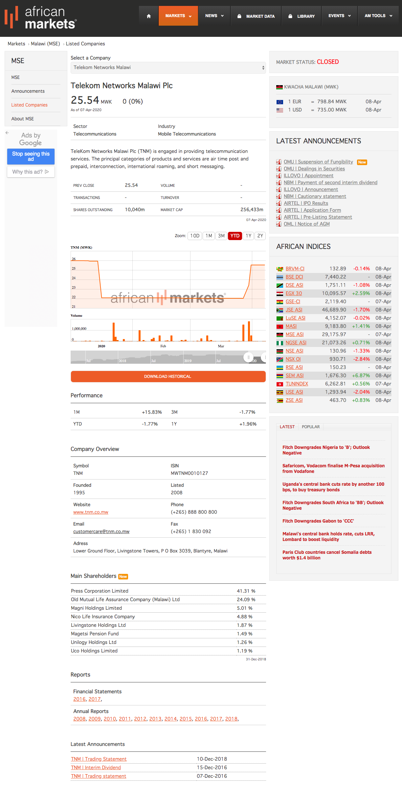Open the SEM ASI index link

point(295,376)
